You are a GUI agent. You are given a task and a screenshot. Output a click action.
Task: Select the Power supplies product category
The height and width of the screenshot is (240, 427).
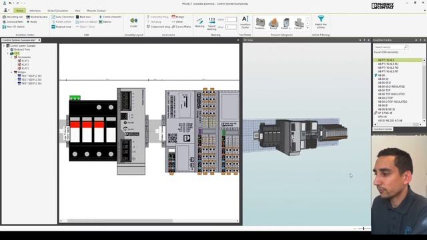coord(286,23)
